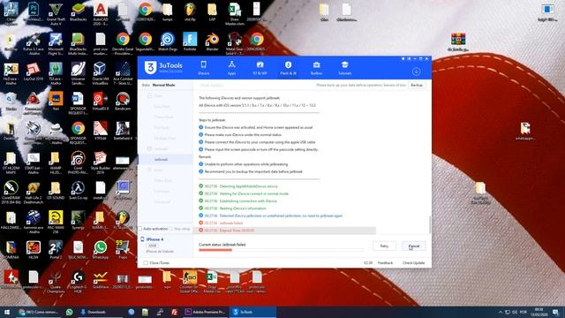Viewport: 565px width, 318px height.
Task: Click the log area vertical scrollbar
Action: [x=430, y=224]
